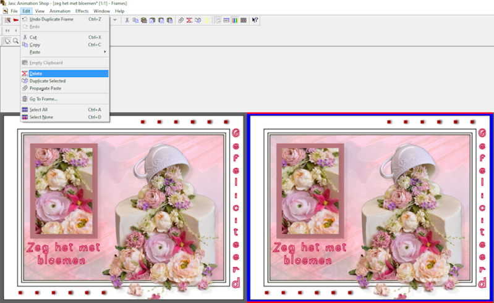This screenshot has width=494, height=303.
Task: Click the Animation Wizard toolbar icon
Action: pos(8,20)
